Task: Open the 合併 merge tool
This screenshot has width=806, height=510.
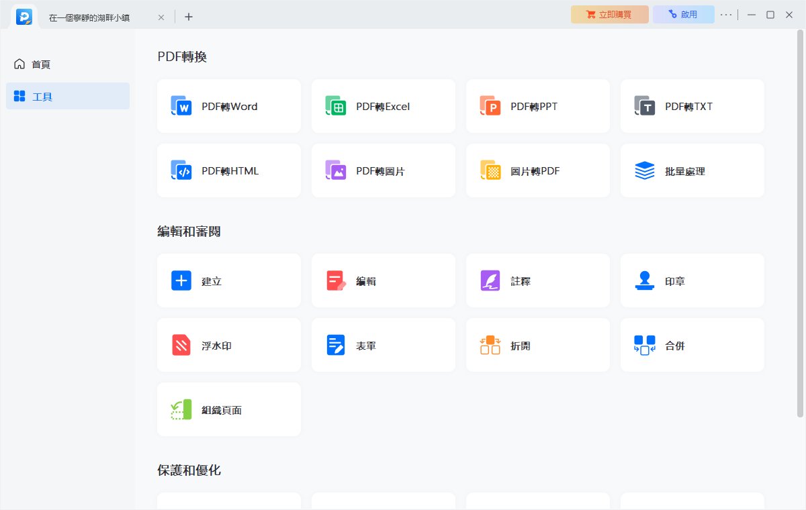Action: click(692, 345)
